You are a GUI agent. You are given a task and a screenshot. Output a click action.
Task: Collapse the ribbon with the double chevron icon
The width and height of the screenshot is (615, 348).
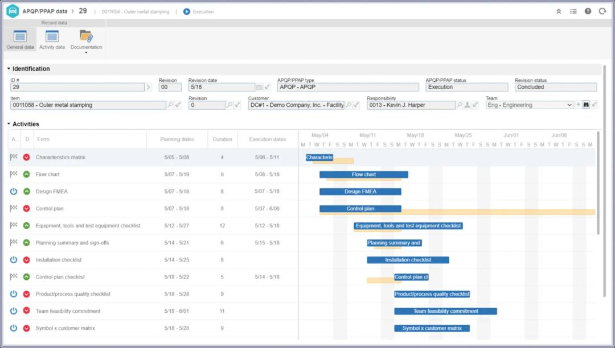[559, 11]
